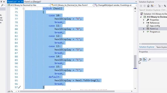The height and width of the screenshot is (93, 167).
Task: Open the Form1.cs [Design] tab
Action: [33, 2]
